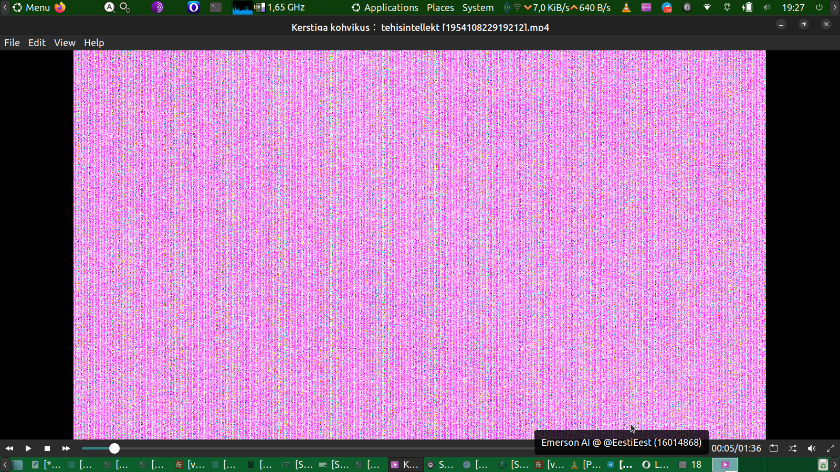
Task: Click the bottom panel left hide arrow
Action: click(x=5, y=465)
